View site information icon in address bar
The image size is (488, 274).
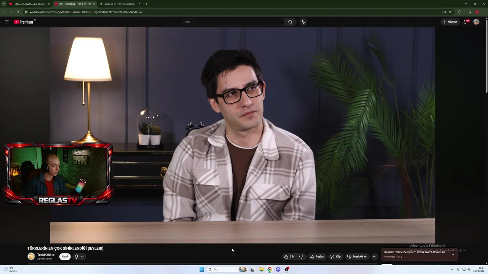click(26, 12)
